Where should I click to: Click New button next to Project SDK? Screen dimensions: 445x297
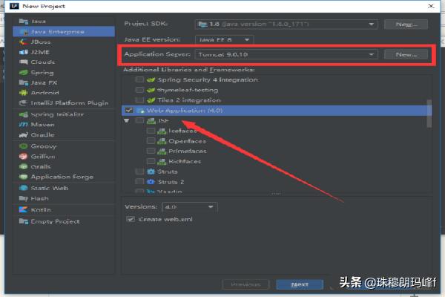click(x=406, y=25)
